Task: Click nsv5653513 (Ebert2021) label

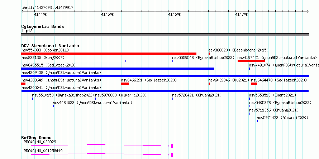Action: 273,95
